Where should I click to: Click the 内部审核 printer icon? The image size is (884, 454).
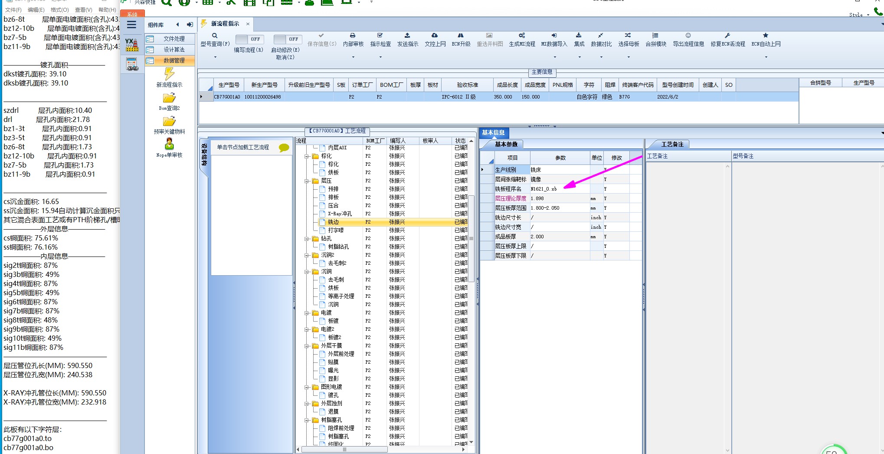point(353,36)
